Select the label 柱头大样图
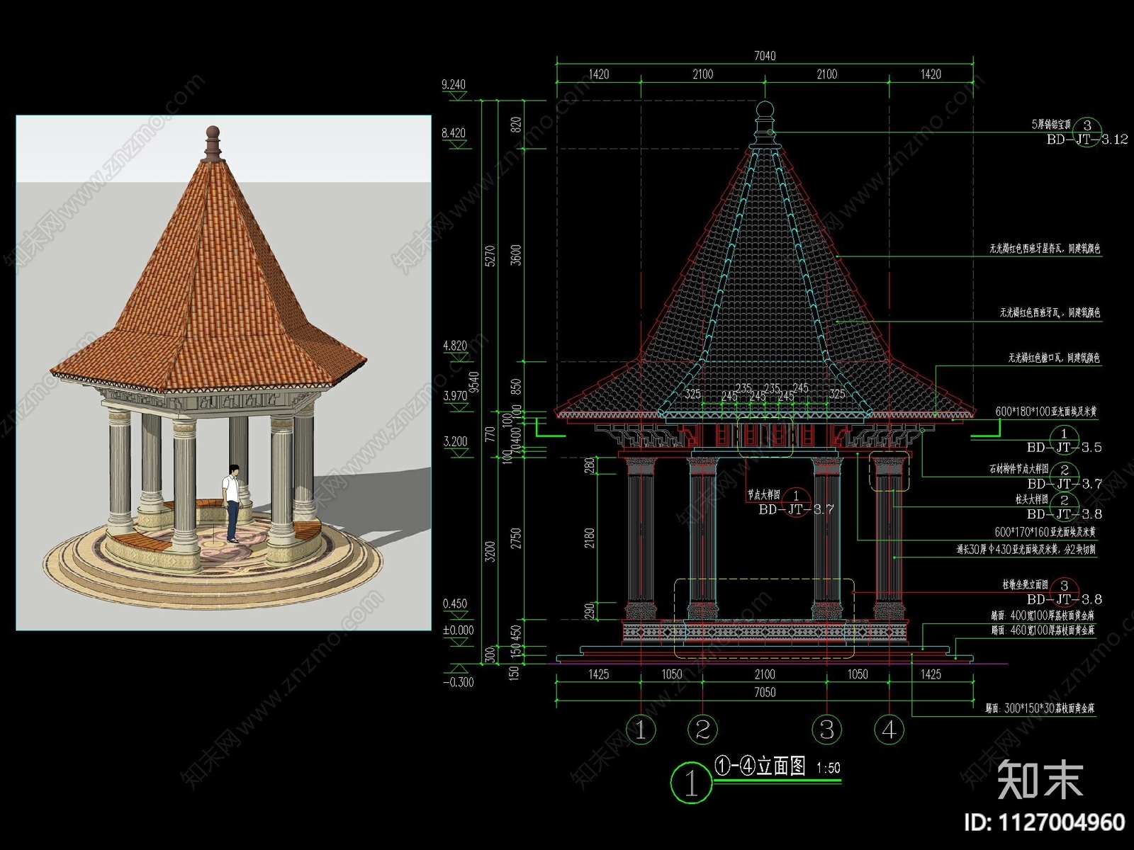Image resolution: width=1134 pixels, height=850 pixels. pyautogui.click(x=1031, y=499)
